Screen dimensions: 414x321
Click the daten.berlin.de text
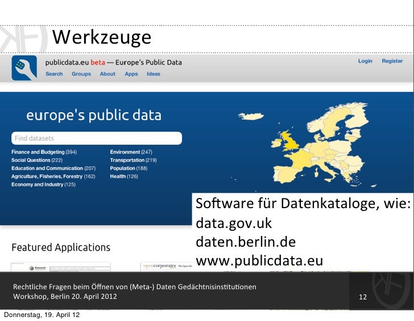(x=246, y=242)
